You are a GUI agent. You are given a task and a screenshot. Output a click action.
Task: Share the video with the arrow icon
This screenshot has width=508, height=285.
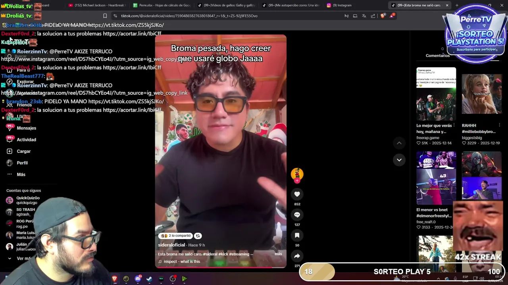click(x=297, y=256)
